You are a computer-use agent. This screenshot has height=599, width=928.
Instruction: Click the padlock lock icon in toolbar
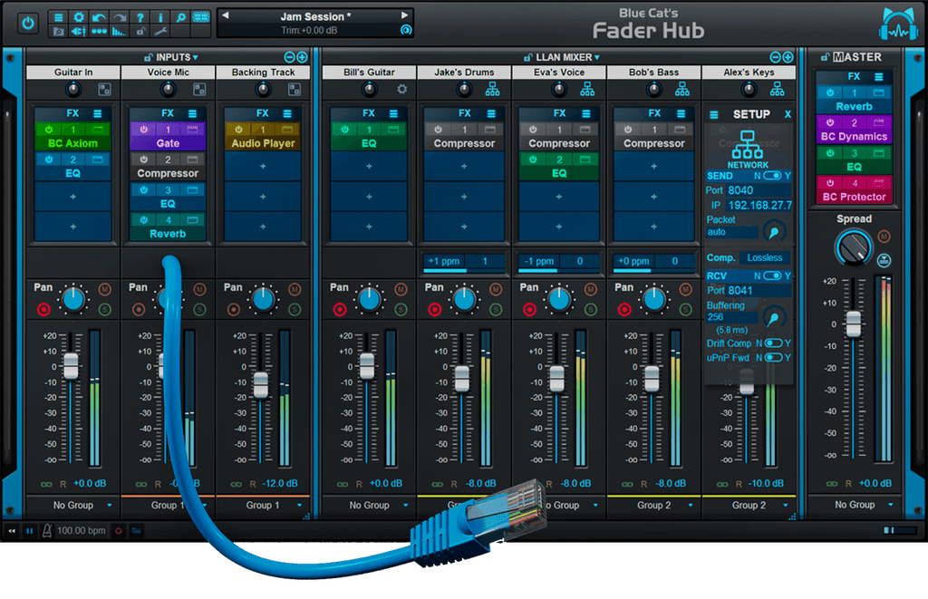[x=140, y=32]
